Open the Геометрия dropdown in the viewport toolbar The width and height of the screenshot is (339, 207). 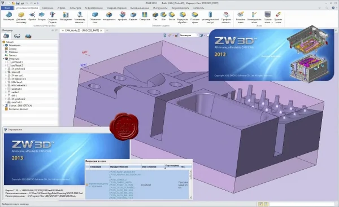[x=189, y=35]
